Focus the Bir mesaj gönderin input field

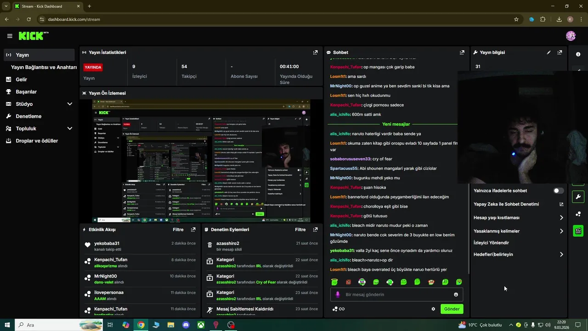point(397,294)
